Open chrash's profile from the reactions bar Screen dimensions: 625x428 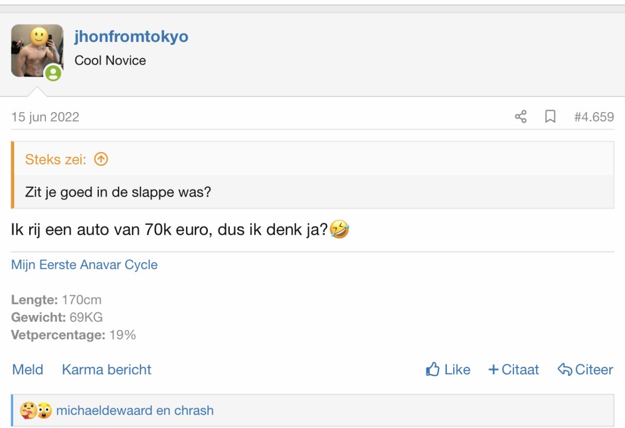(x=193, y=411)
